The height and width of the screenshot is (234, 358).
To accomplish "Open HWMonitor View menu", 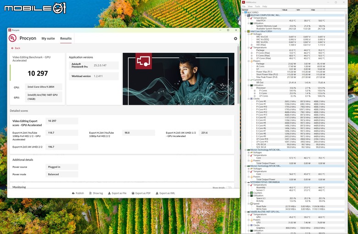I will tap(250, 6).
